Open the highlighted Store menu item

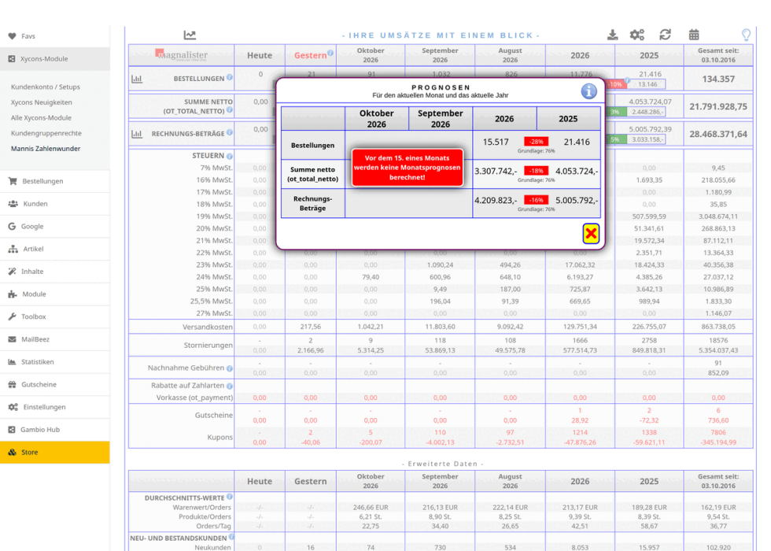click(x=55, y=452)
